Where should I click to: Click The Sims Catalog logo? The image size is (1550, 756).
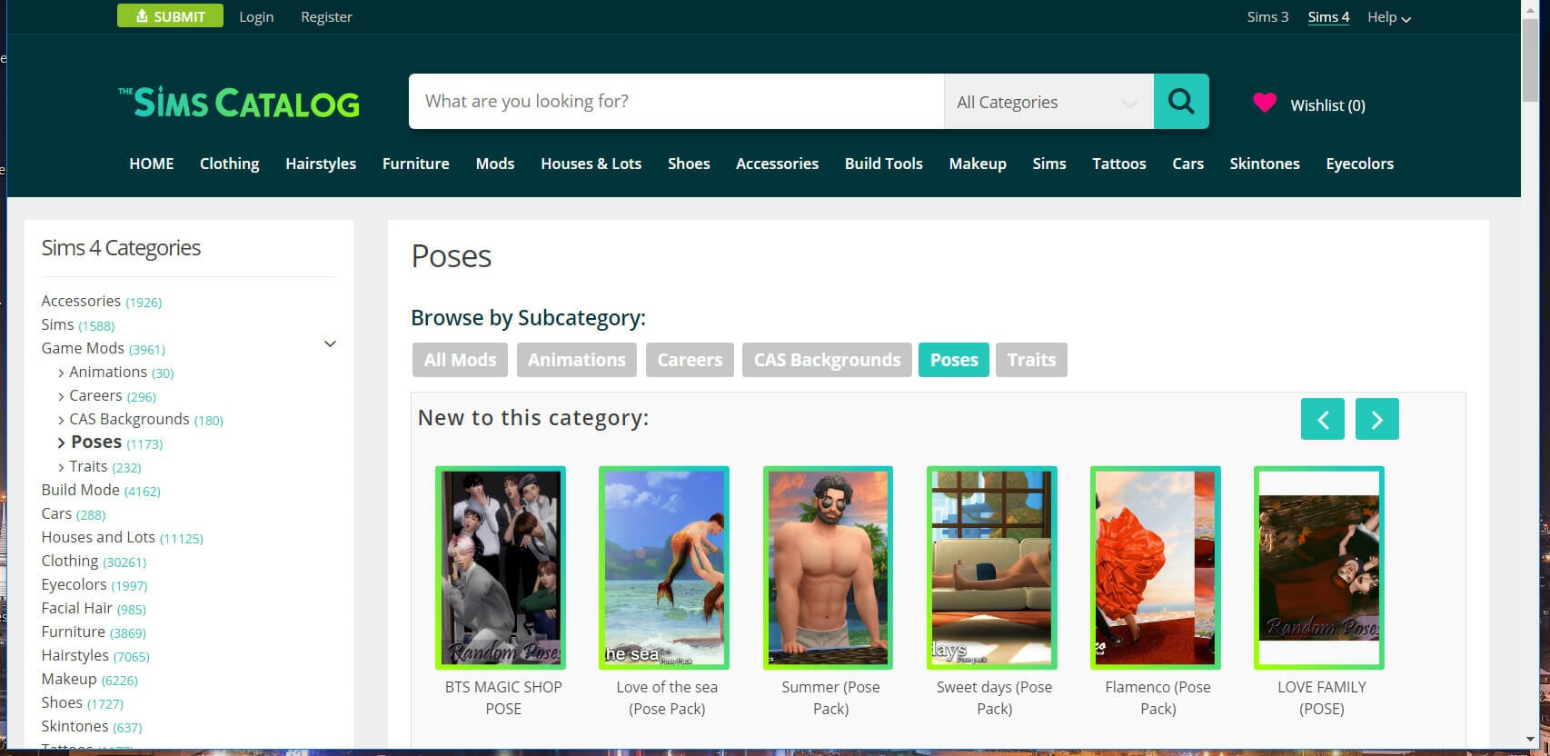point(239,103)
